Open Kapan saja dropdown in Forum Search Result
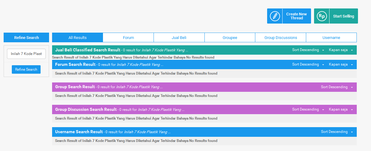 (x=341, y=64)
